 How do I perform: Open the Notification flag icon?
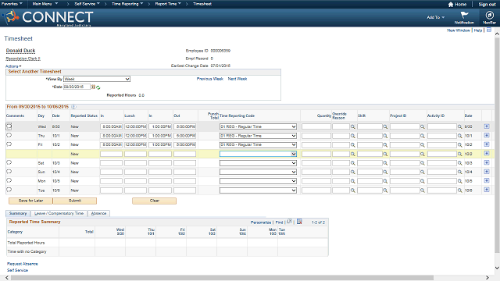point(464,15)
